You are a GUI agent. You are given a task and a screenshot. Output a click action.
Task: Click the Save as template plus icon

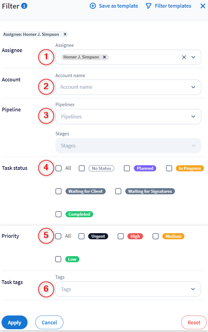[93, 6]
